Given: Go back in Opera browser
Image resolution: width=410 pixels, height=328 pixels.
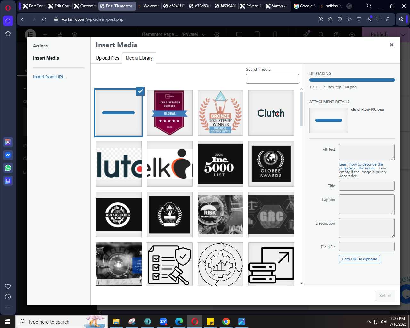Looking at the screenshot, I should coord(22,19).
